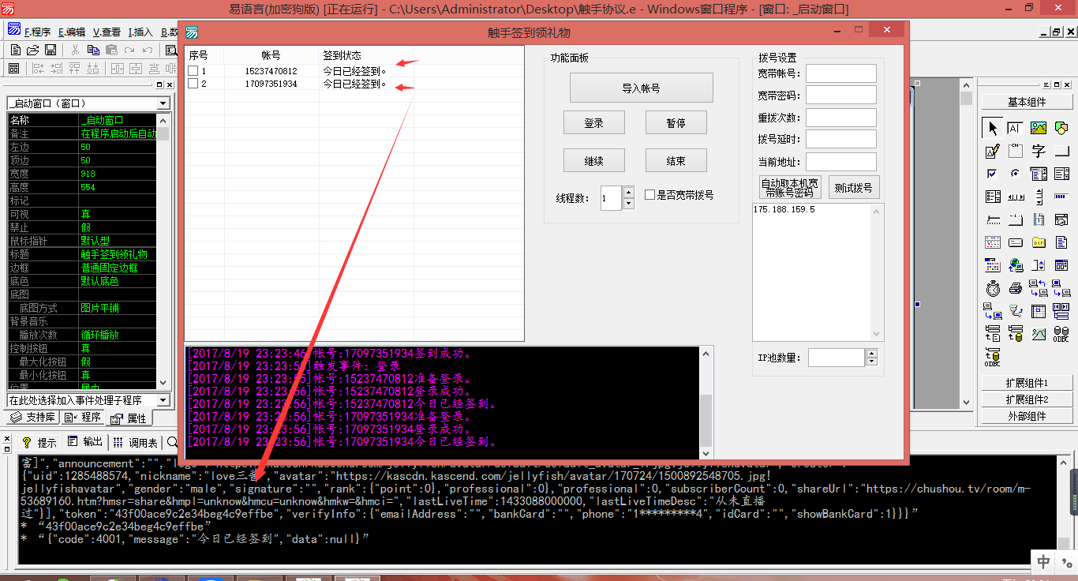
Task: Expand the 扩展组件1 component group
Action: [x=1026, y=383]
